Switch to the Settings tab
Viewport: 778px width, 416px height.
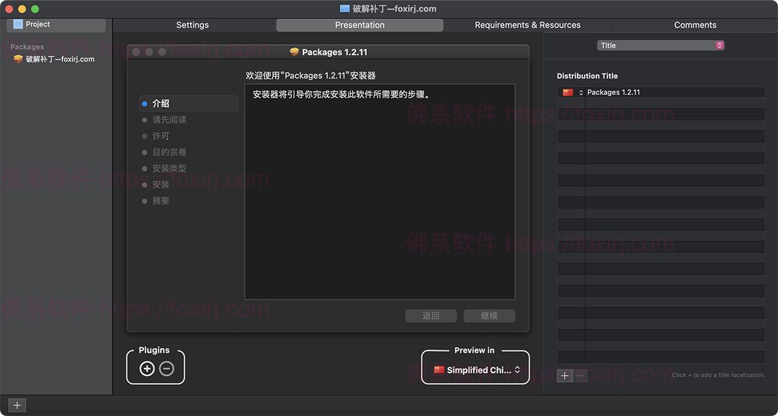coord(193,25)
